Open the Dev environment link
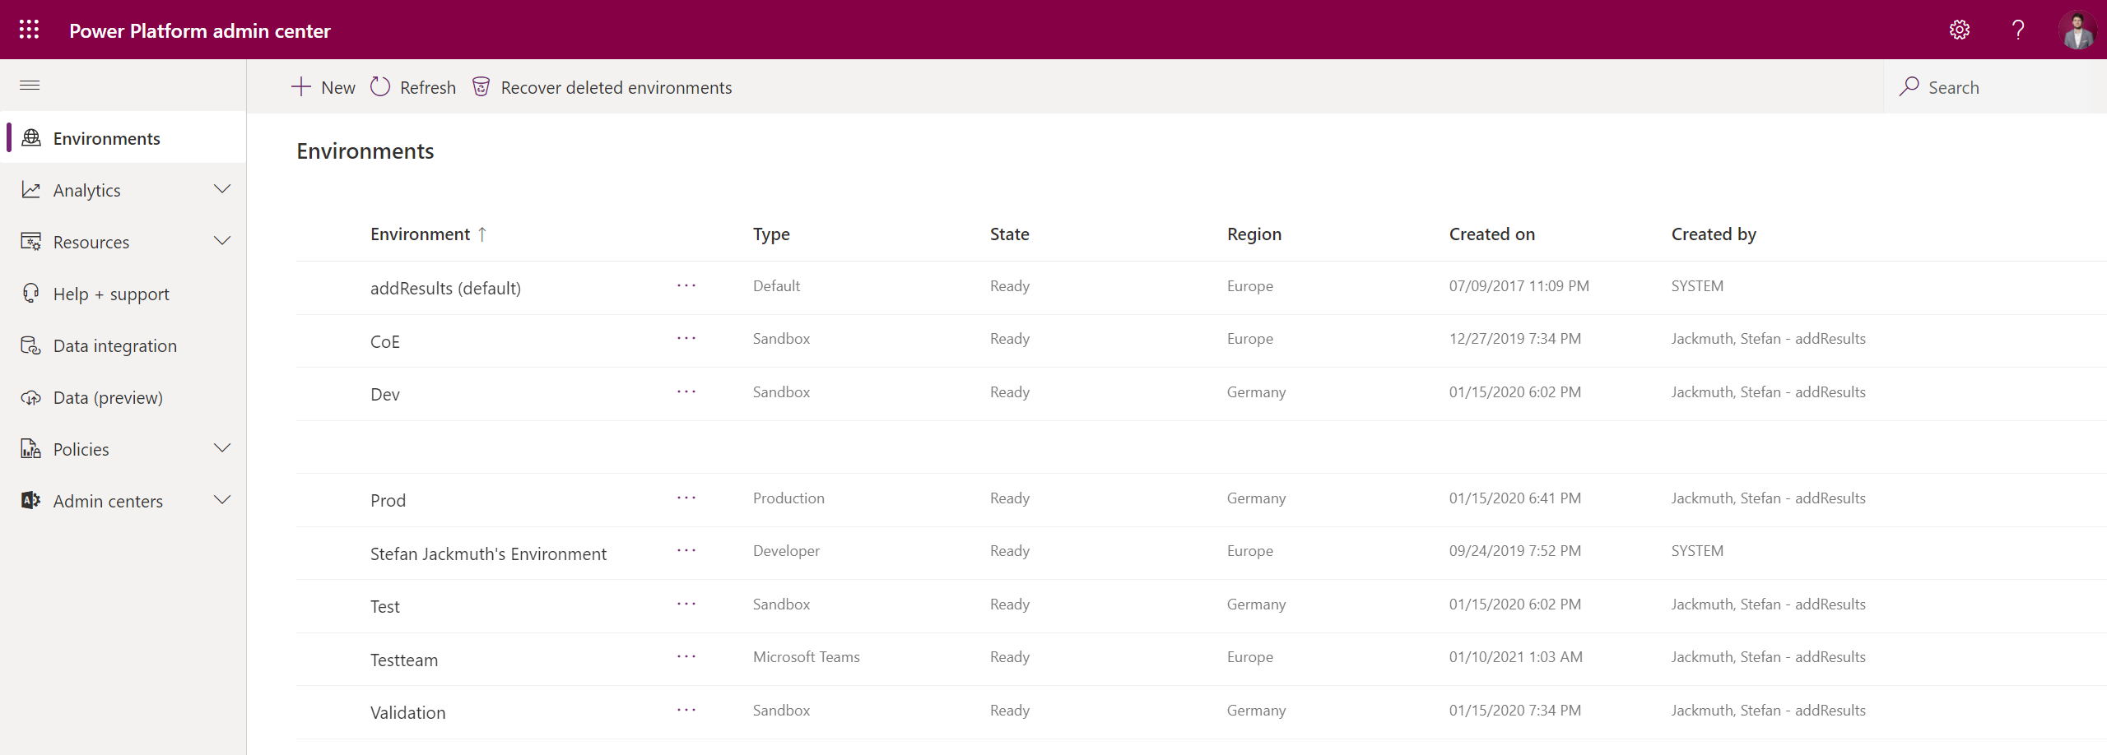 [x=385, y=395]
